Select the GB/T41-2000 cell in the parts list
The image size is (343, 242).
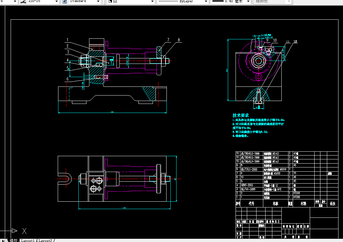coord(248,189)
